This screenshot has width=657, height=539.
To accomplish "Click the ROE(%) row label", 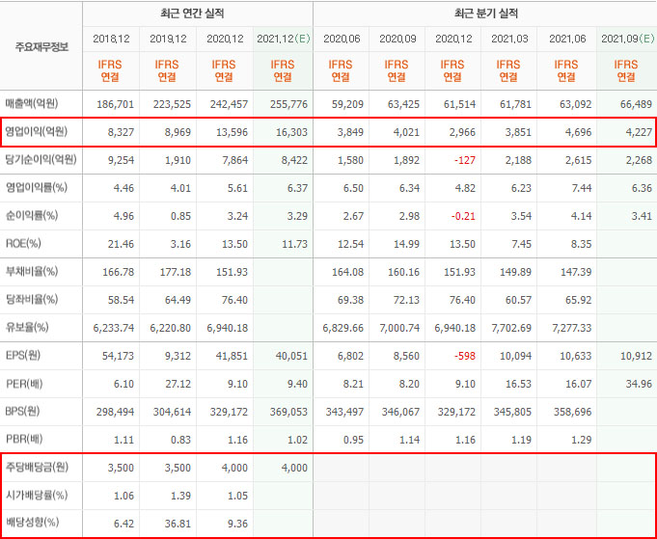I will [23, 244].
